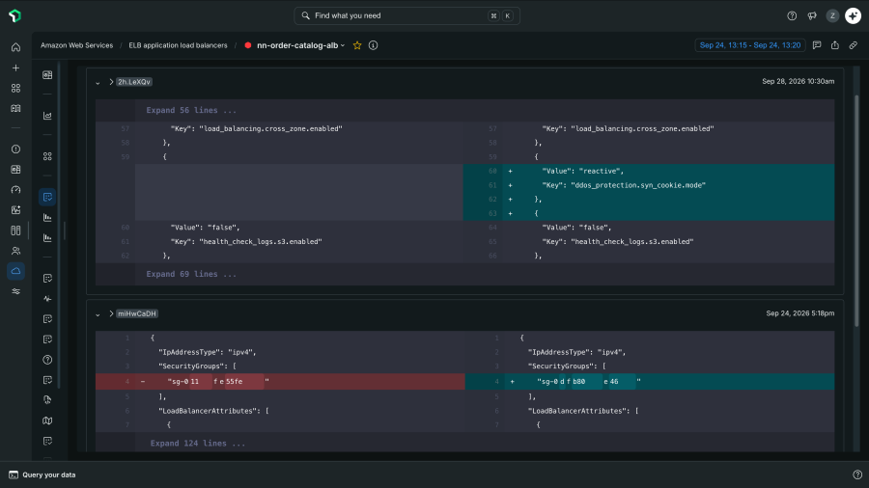This screenshot has height=488, width=869.
Task: Select the highlighted cloud Infrastructure icon
Action: 15,271
